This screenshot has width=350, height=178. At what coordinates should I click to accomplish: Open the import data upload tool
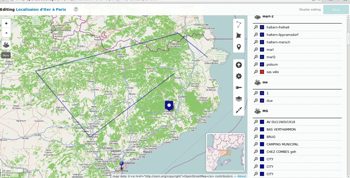click(x=239, y=65)
